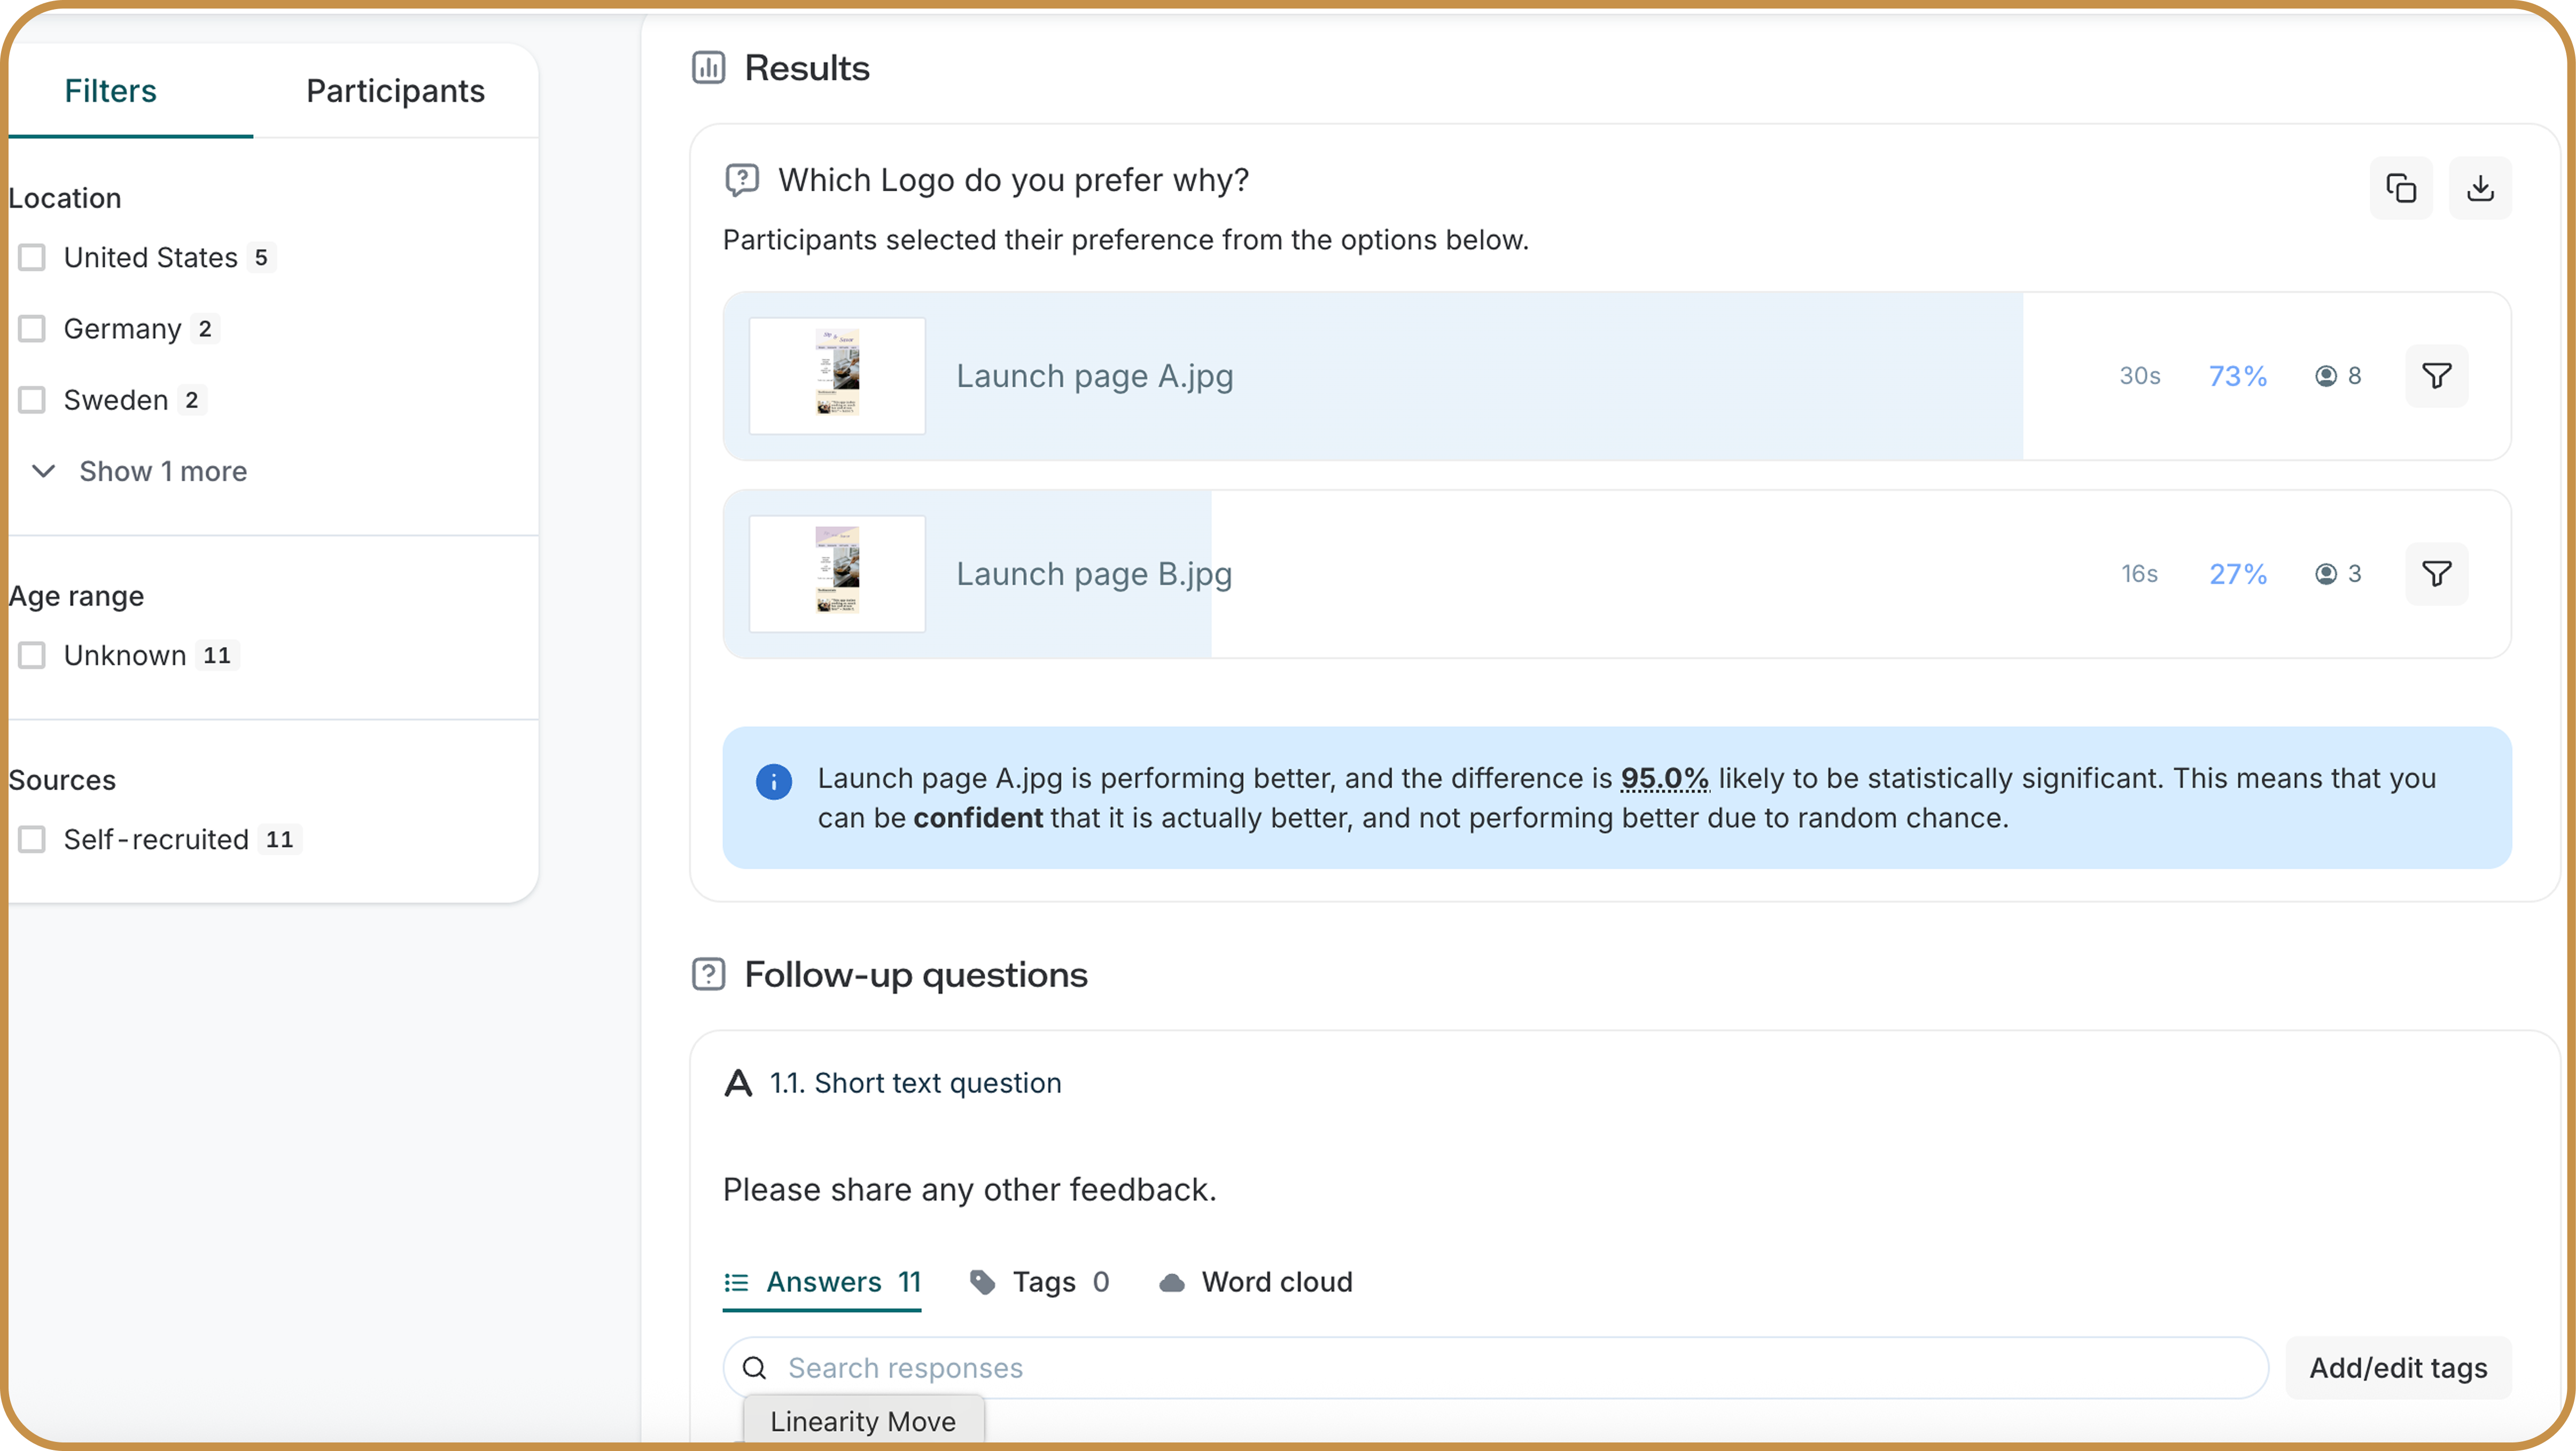Filter by Launch page B.jpg responses
This screenshot has width=2576, height=1451.
(x=2436, y=574)
